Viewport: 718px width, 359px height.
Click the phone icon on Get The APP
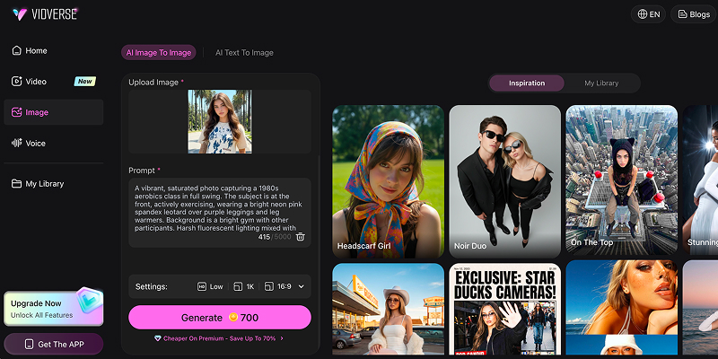pos(30,345)
